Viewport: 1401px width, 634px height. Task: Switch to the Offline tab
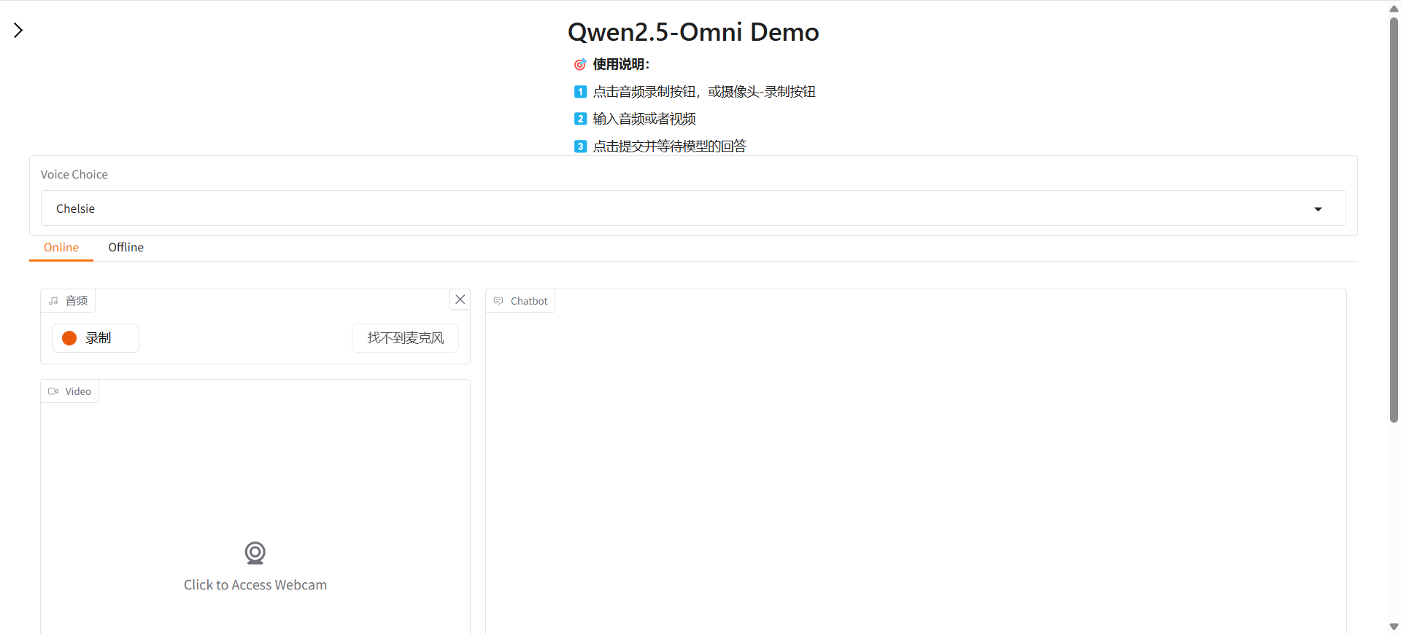pyautogui.click(x=126, y=247)
